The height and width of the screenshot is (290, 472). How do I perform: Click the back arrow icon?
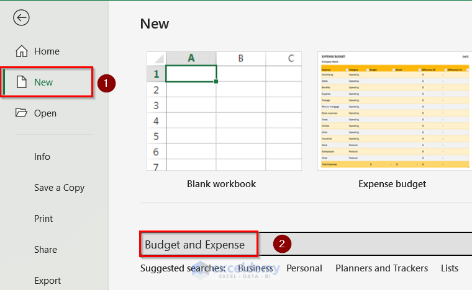click(21, 17)
